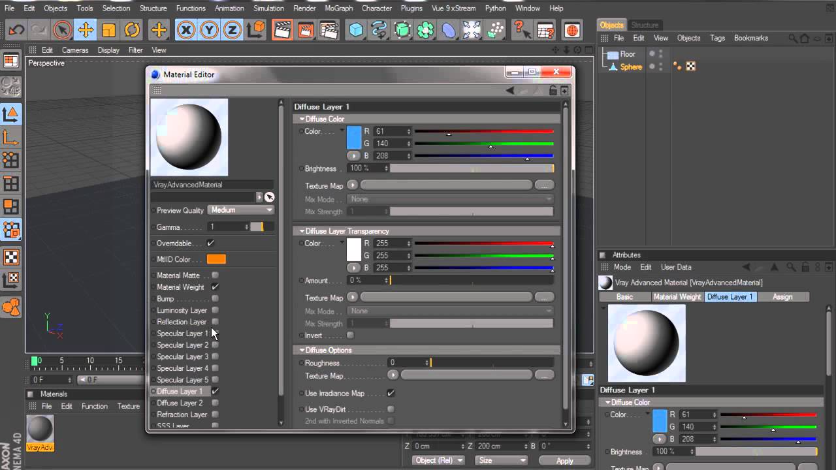Add a Cube primitive object
The height and width of the screenshot is (470, 836).
(x=355, y=29)
